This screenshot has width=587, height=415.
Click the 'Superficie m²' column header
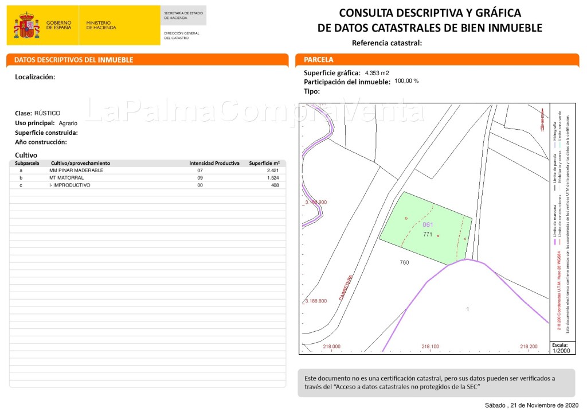(x=264, y=164)
